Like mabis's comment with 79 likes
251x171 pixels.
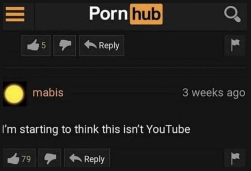tap(19, 158)
